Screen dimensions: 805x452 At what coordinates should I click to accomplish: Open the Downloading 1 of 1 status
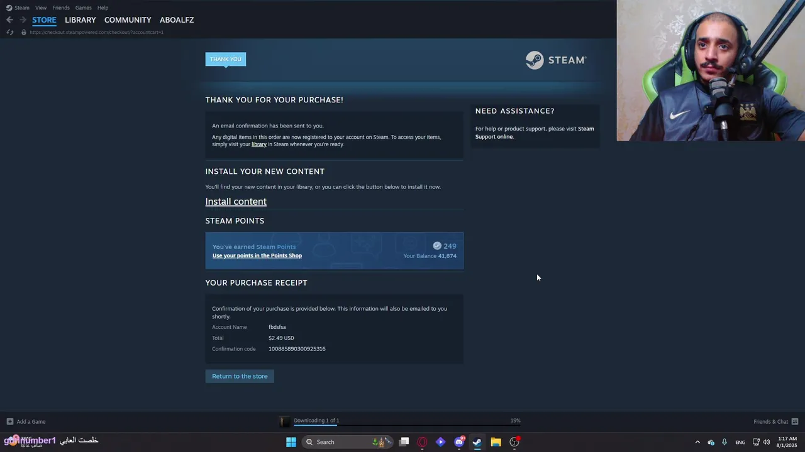point(316,421)
